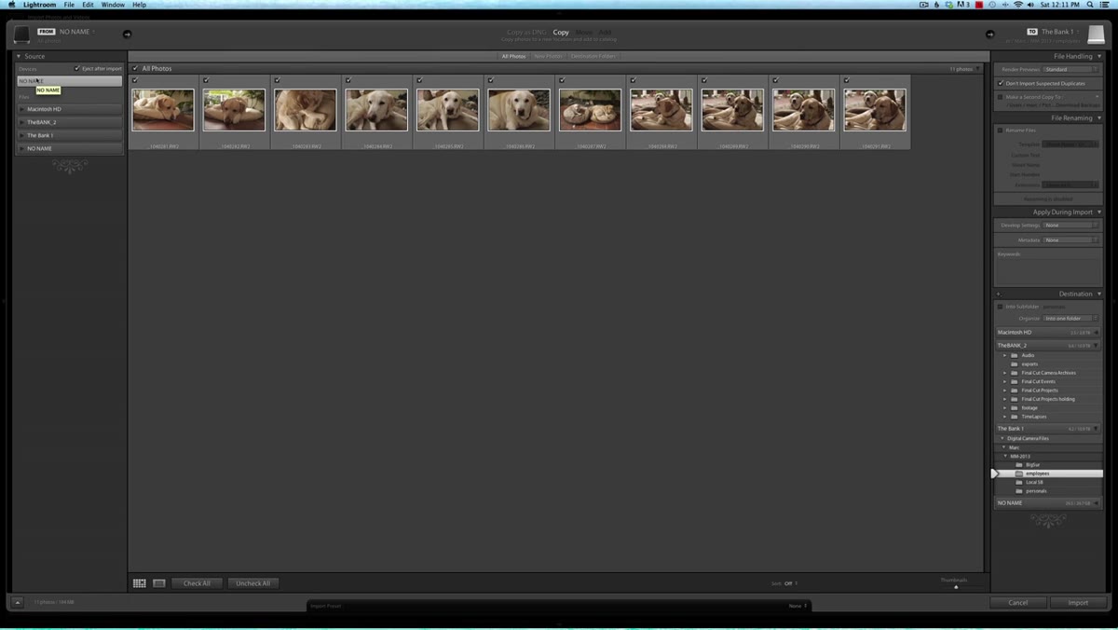Image resolution: width=1118 pixels, height=630 pixels.
Task: Open the Help menu
Action: coord(140,5)
